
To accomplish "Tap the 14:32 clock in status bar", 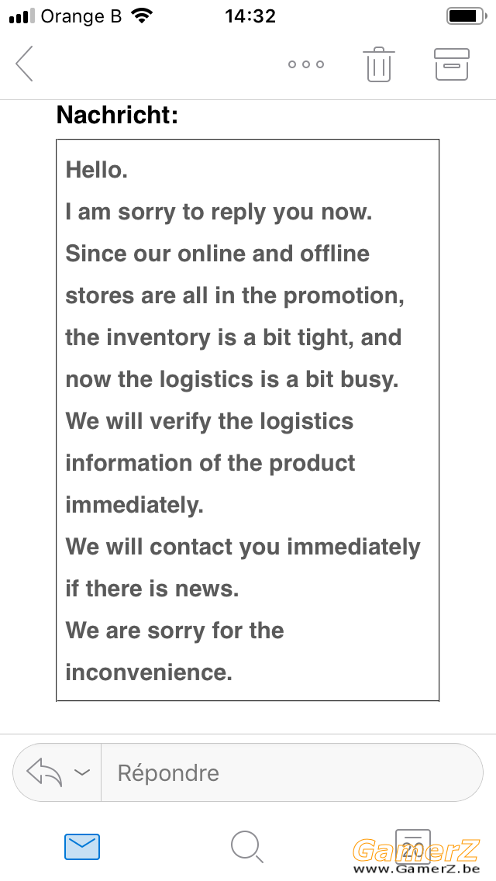I will (x=250, y=16).
